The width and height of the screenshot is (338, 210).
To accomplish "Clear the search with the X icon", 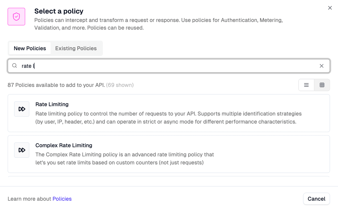I will pyautogui.click(x=321, y=65).
